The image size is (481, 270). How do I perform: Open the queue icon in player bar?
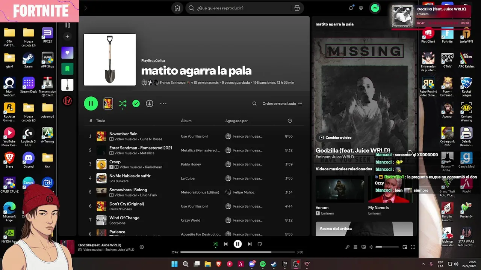click(x=355, y=247)
